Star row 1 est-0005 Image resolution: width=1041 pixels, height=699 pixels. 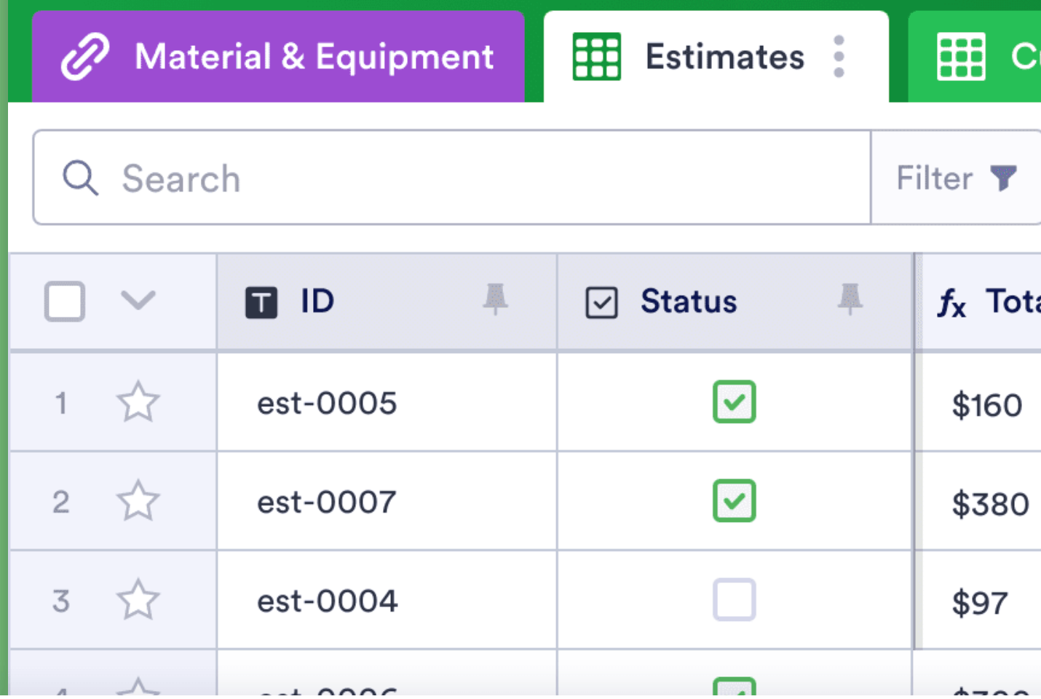(138, 402)
